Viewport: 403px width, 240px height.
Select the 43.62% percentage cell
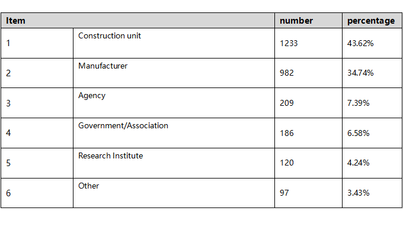(372, 43)
